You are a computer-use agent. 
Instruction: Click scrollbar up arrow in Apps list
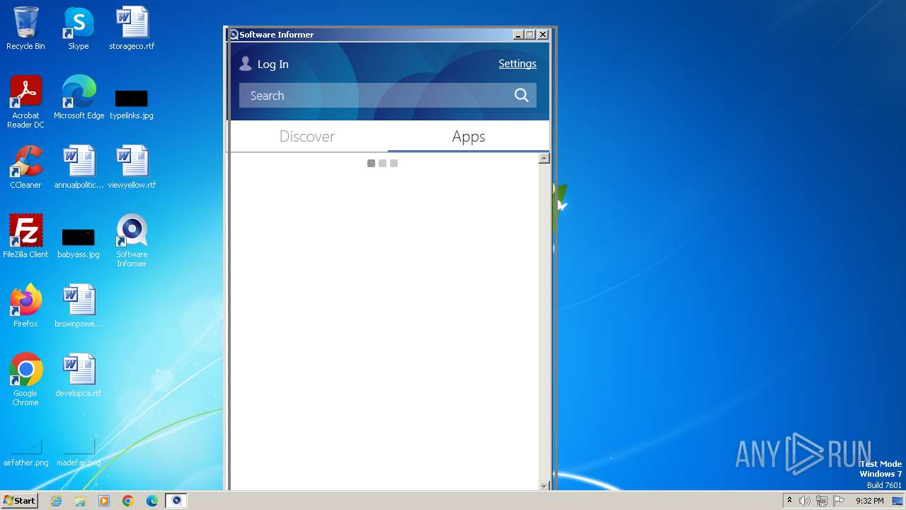(544, 159)
